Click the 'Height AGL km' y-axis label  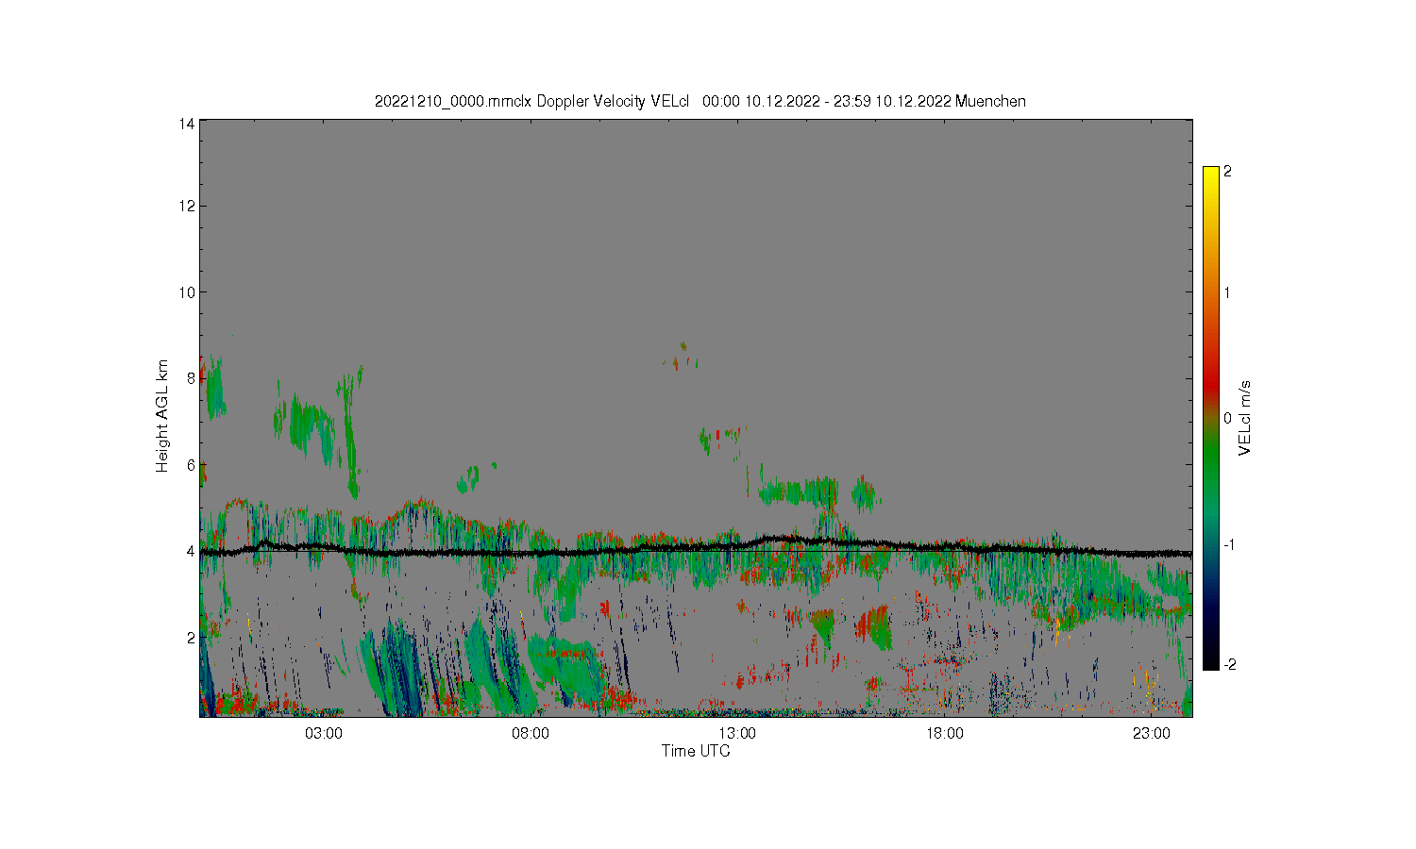point(162,416)
